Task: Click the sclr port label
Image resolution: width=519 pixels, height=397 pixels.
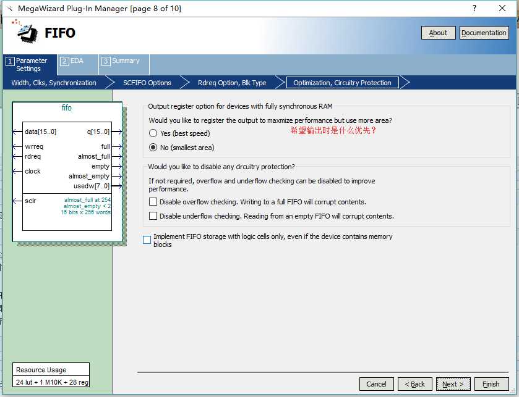Action: [x=30, y=201]
